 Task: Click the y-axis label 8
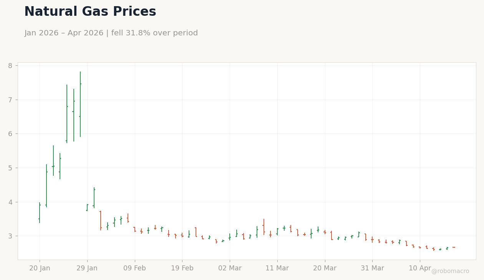pos(10,66)
